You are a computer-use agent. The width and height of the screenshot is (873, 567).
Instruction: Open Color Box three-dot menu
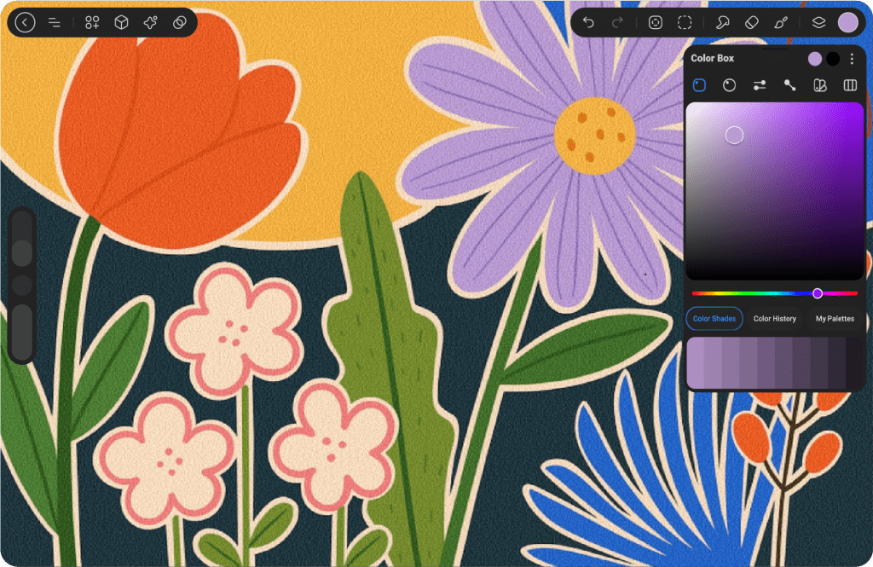(x=852, y=59)
